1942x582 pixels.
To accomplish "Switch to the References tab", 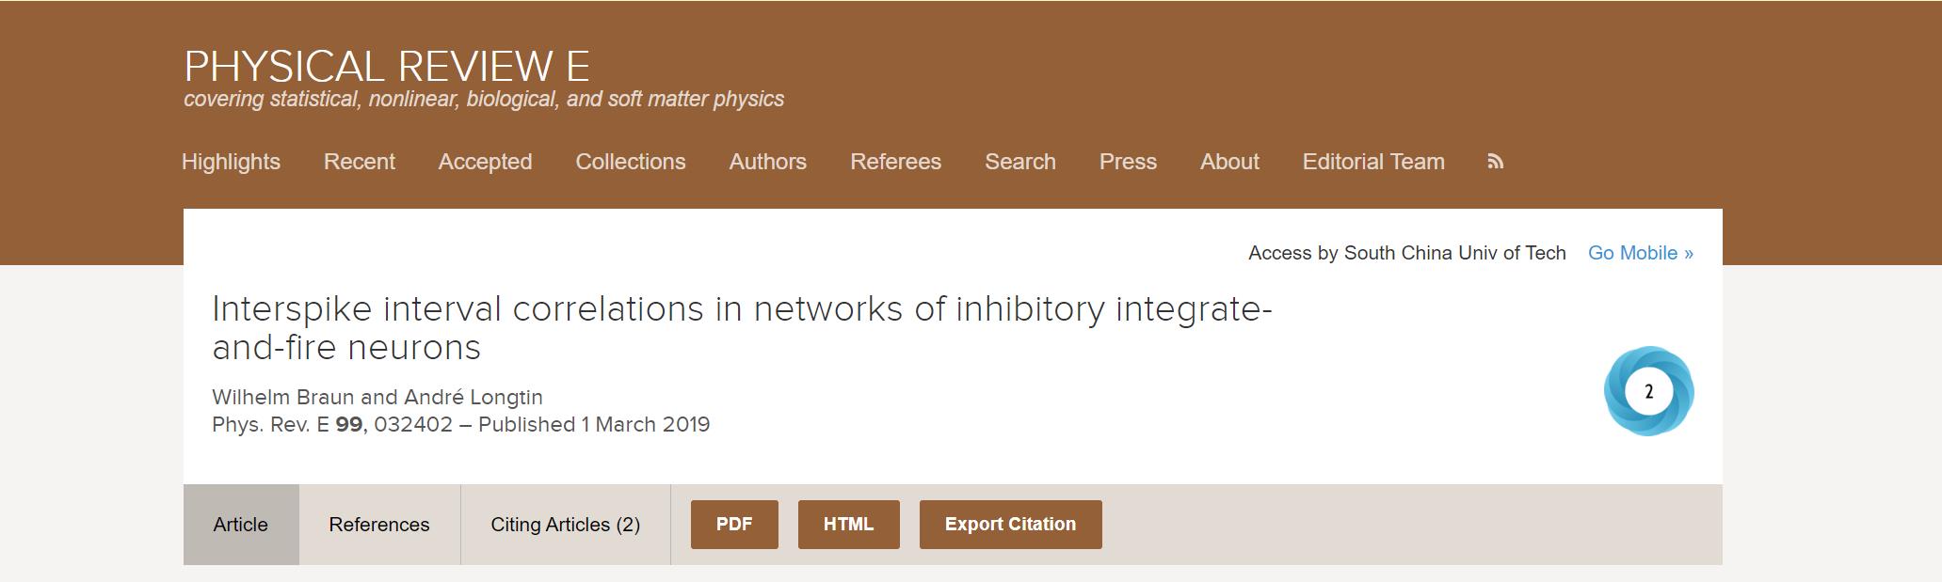I will (x=379, y=525).
